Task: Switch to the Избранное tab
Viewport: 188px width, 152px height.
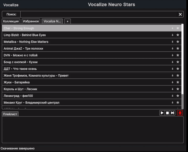Action: tap(31, 21)
